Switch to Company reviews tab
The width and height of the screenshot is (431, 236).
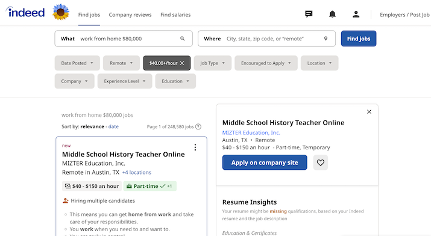point(130,15)
